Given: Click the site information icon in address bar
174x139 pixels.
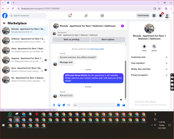Looking at the screenshot, I should point(18,9).
